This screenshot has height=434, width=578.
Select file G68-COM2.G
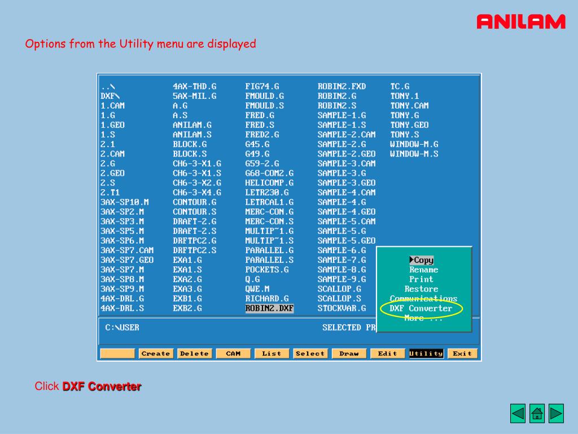click(269, 173)
